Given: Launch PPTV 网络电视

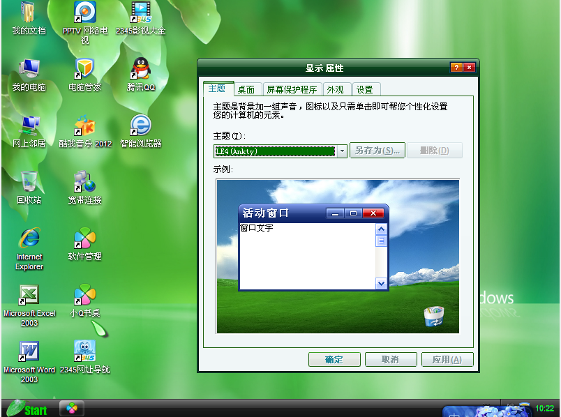Looking at the screenshot, I should coord(84,14).
